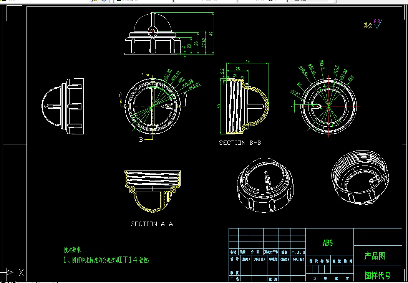Click the 标记 cell in title block
408x283 pixels.
click(x=234, y=252)
